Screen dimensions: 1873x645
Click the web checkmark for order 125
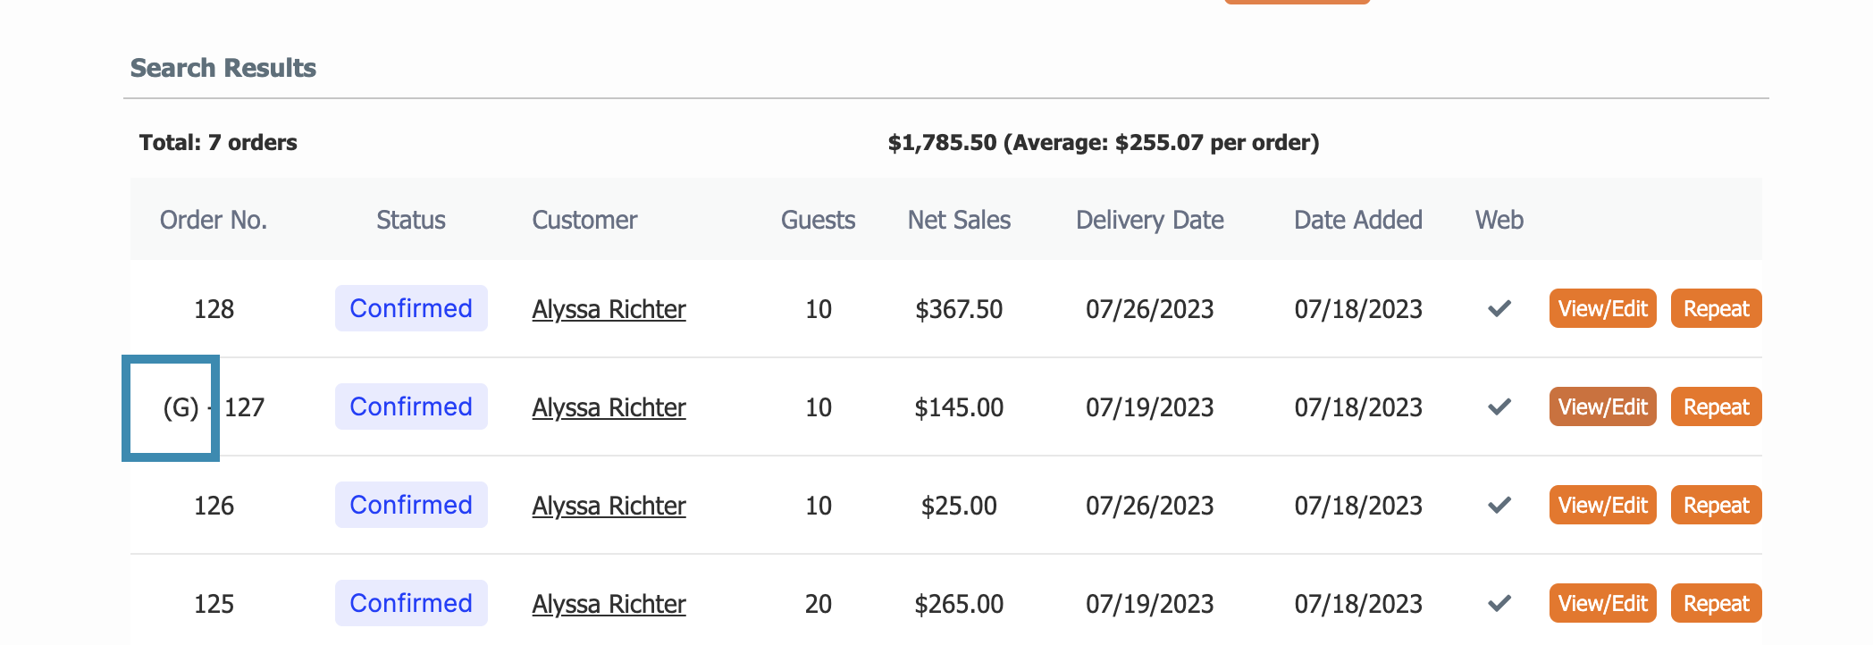[1499, 604]
